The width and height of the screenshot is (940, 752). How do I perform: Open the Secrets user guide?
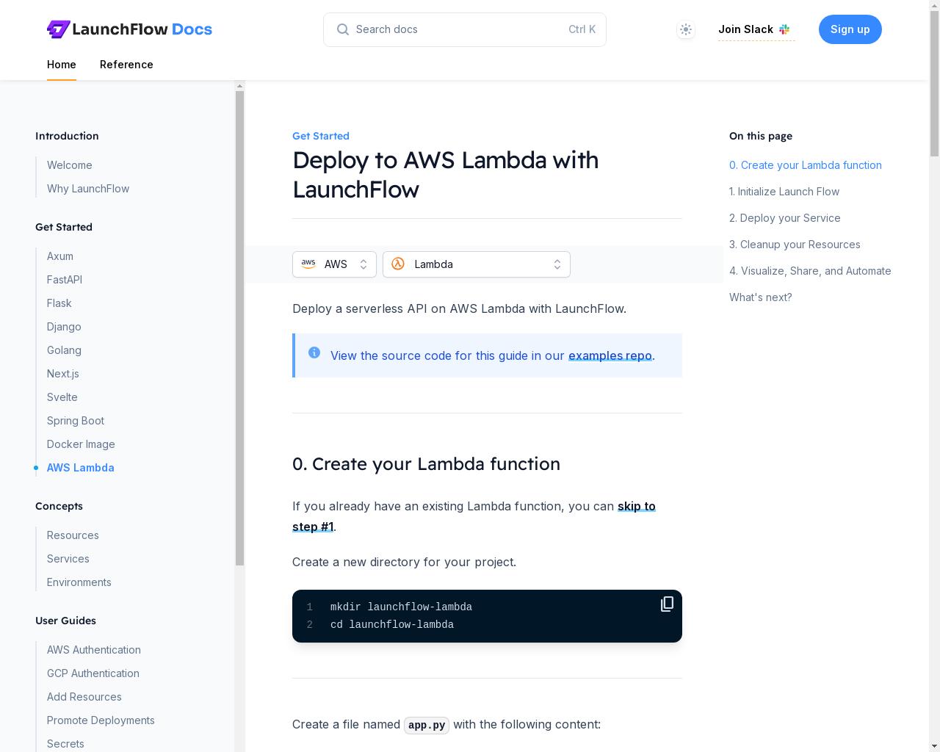pos(65,744)
